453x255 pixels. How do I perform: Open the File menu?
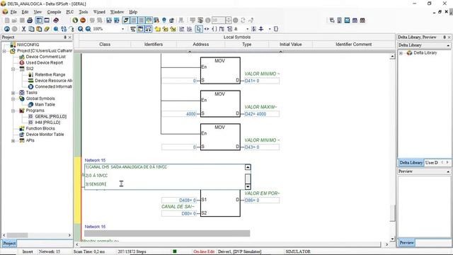13,12
